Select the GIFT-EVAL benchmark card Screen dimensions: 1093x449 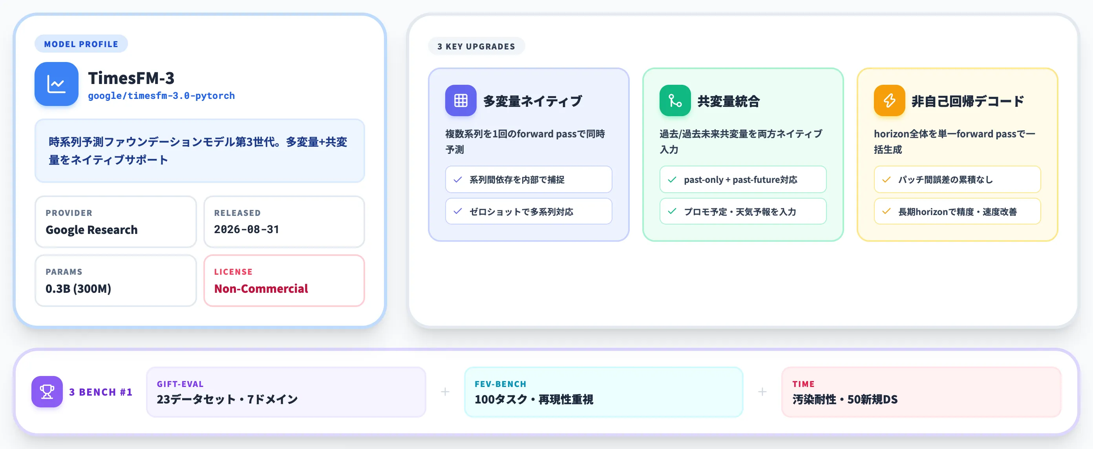286,392
